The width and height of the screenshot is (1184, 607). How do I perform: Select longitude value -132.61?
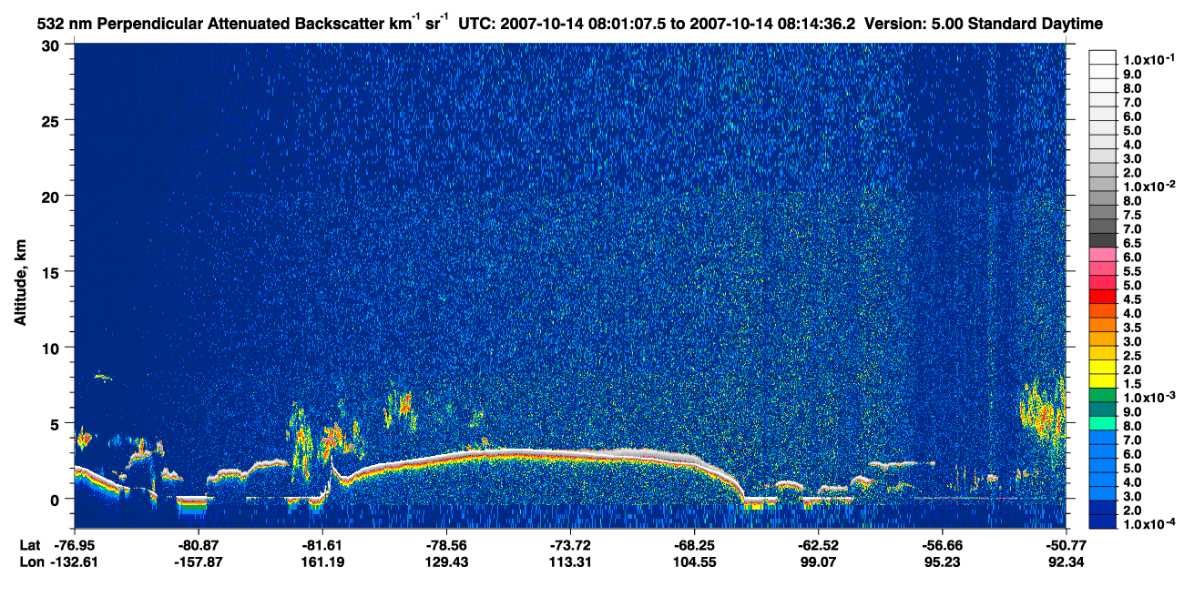(x=75, y=561)
